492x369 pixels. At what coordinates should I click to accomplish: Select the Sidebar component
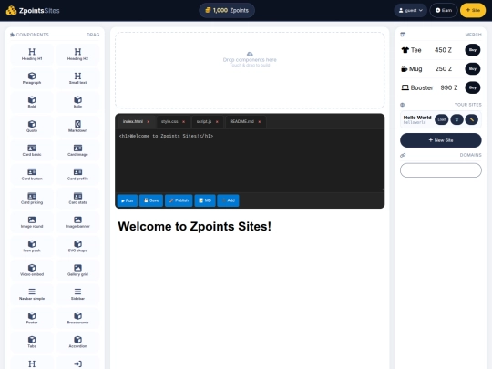(x=77, y=294)
